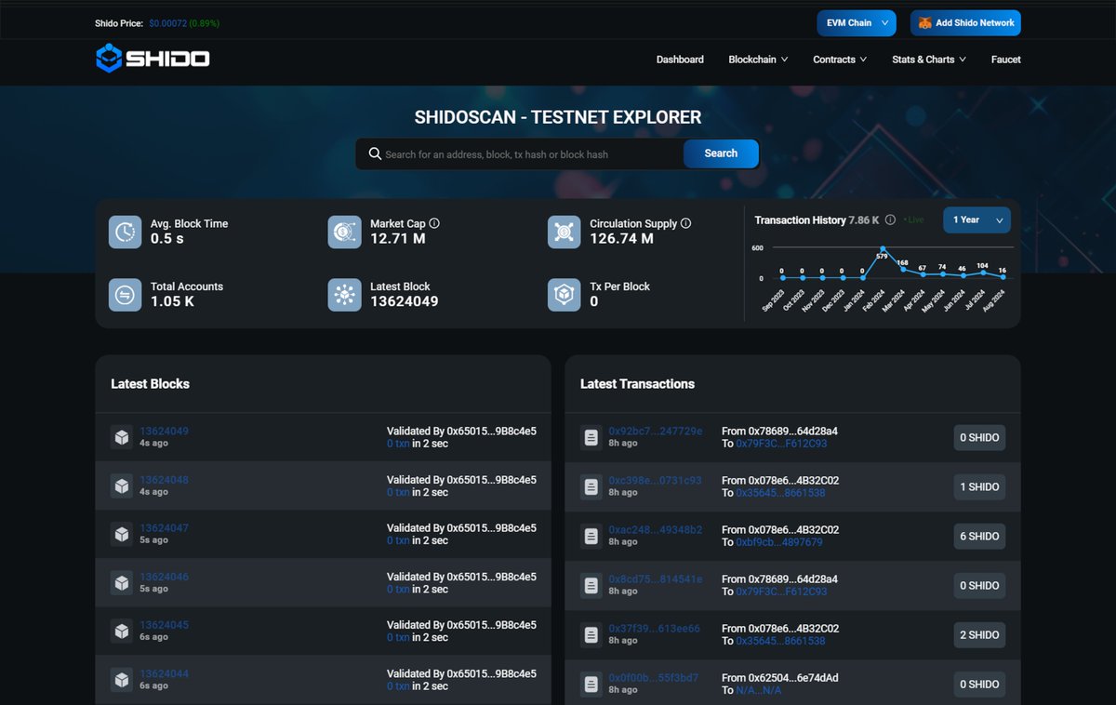Click cube icon for block 13624046
This screenshot has width=1116, height=705.
click(121, 582)
